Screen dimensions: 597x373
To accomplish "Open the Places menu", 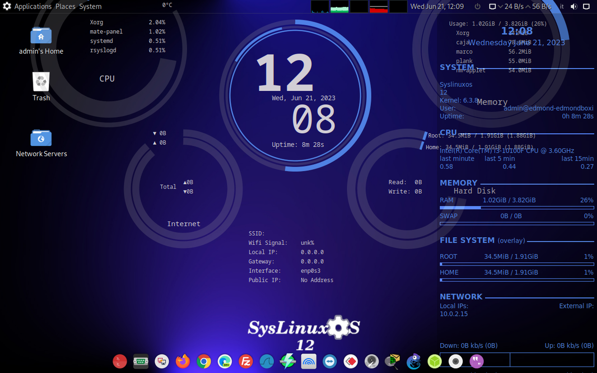I will tap(65, 6).
